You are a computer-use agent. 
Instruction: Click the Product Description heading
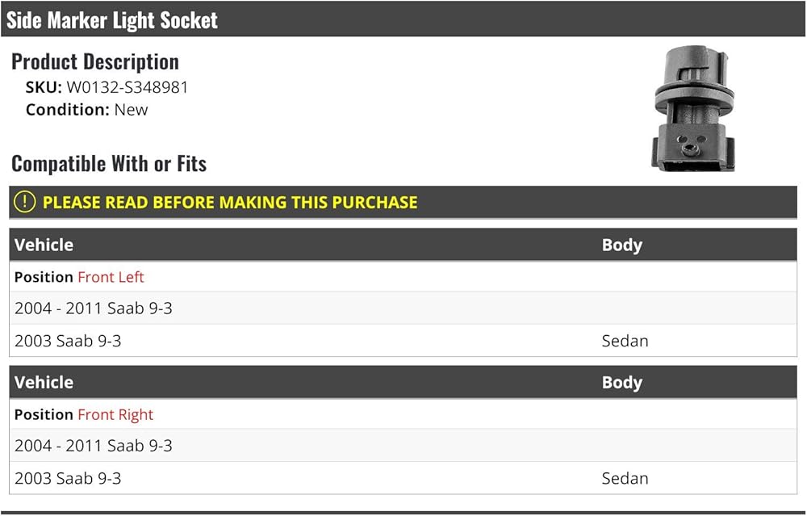tap(95, 61)
